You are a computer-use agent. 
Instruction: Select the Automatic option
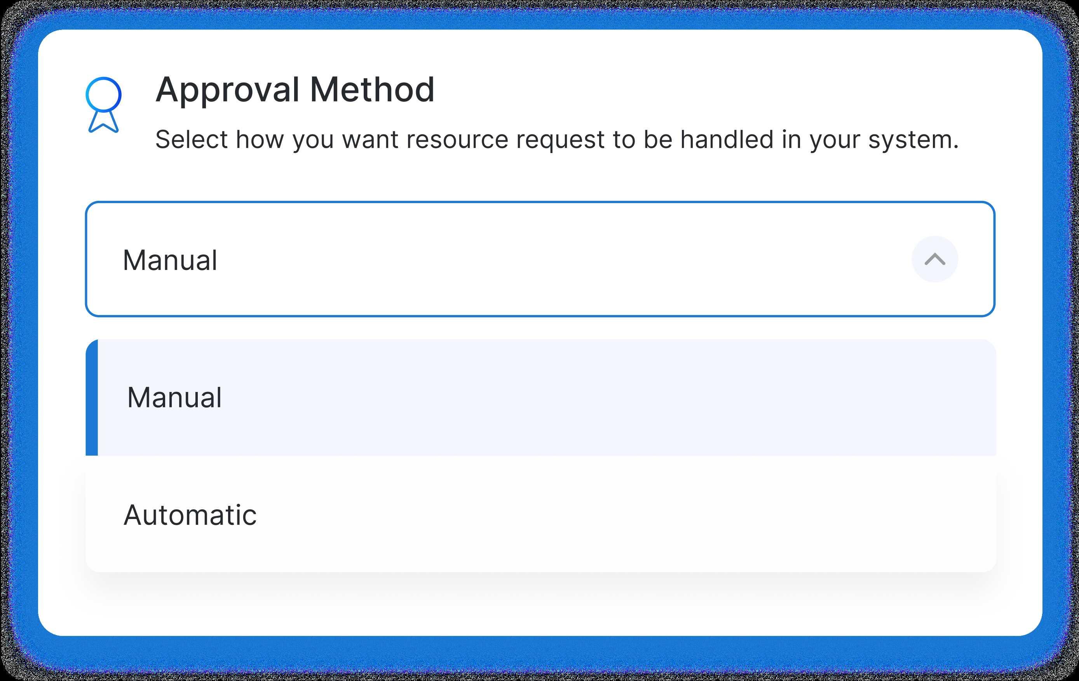click(x=190, y=515)
